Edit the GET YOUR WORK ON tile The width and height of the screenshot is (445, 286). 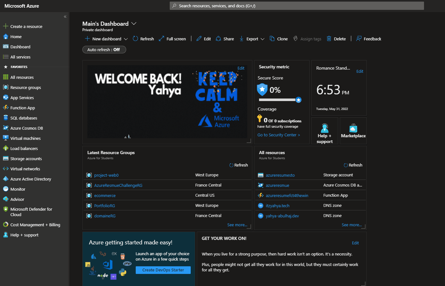[x=355, y=243]
